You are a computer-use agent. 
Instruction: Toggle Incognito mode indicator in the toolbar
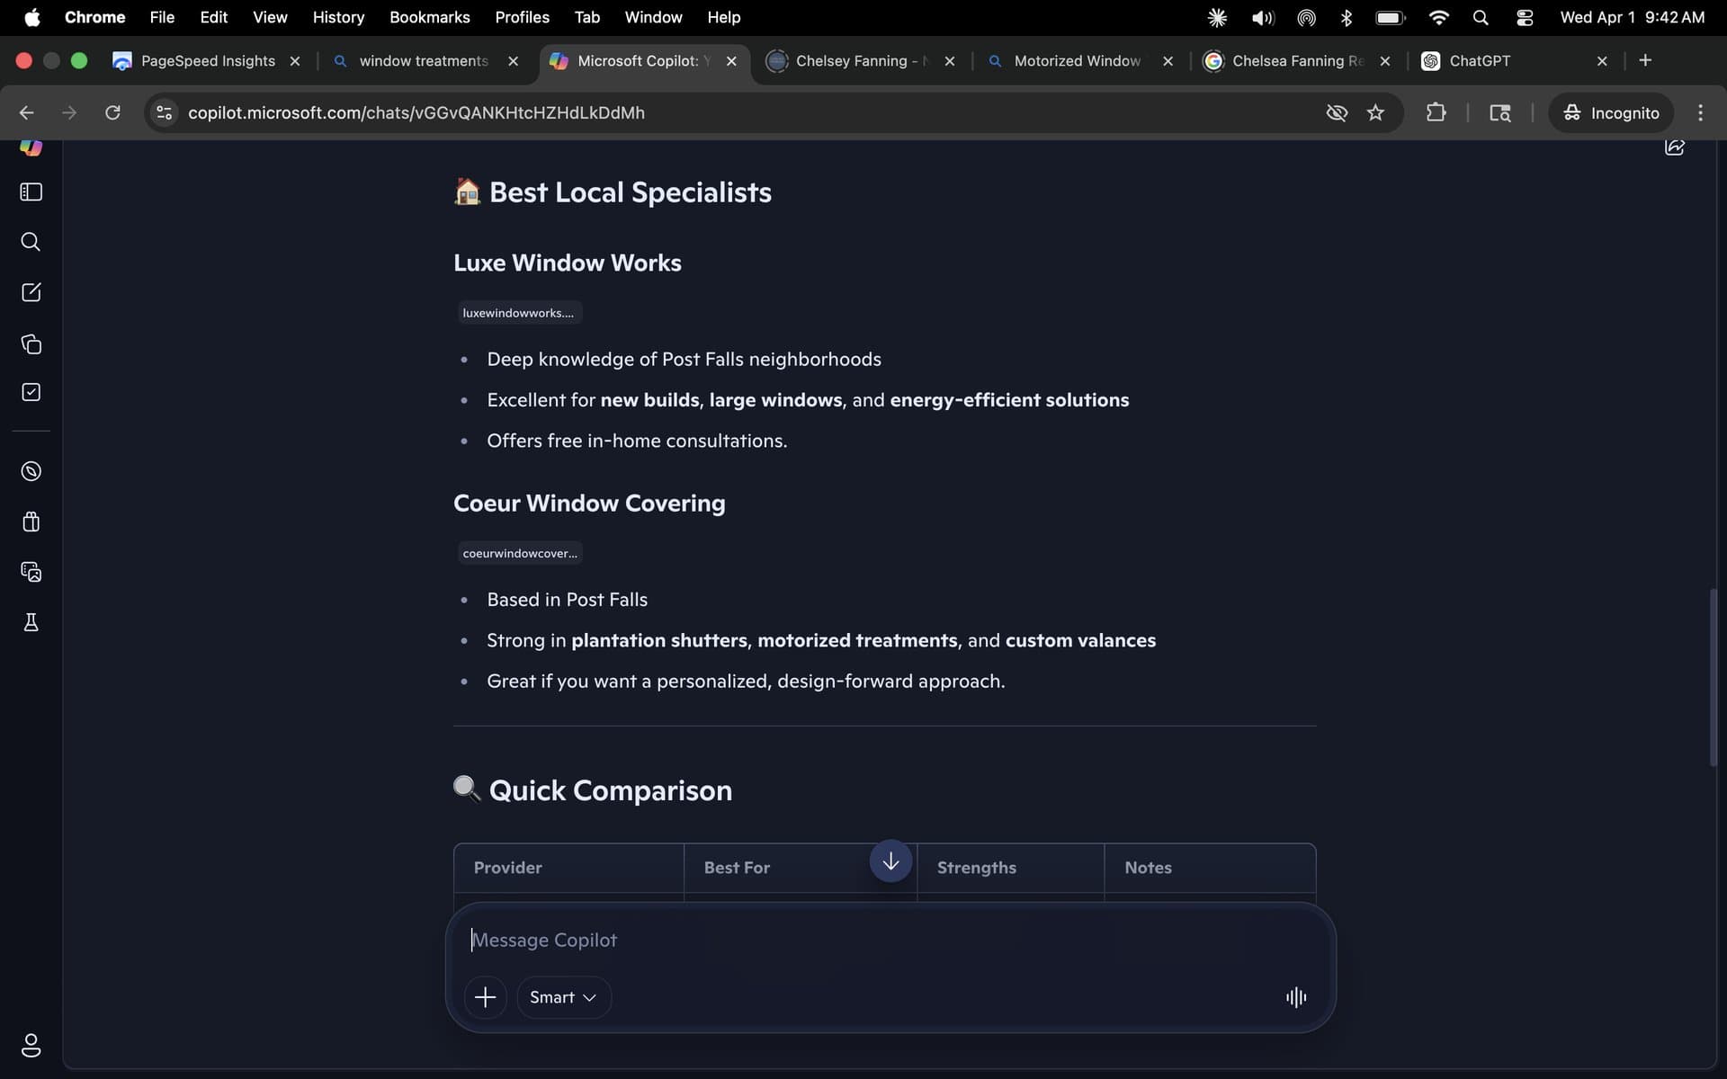[x=1610, y=112]
